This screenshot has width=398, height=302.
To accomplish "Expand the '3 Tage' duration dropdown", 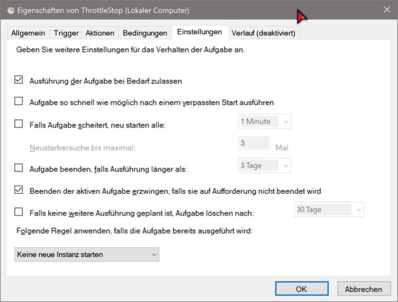I will 264,165.
